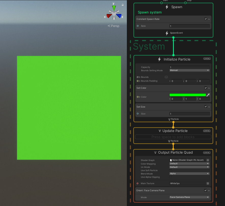
Task: Collapse the Orient block chevron
Action: click(209, 191)
